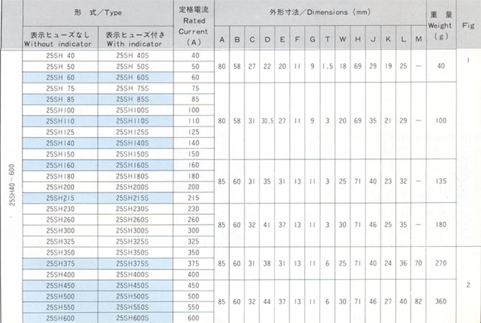Select type cell '25SH300S'
The image size is (481, 323).
[136, 230]
